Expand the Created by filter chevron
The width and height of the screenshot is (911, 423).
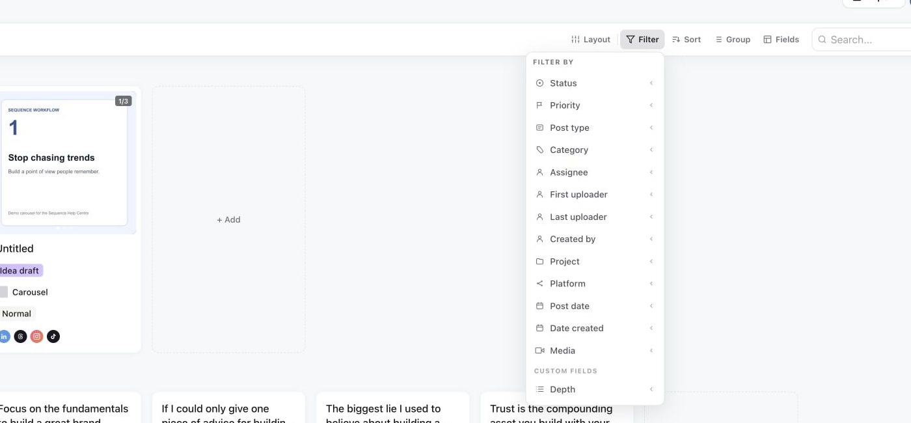pyautogui.click(x=651, y=239)
